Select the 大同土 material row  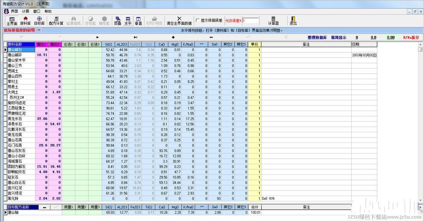pos(21,92)
